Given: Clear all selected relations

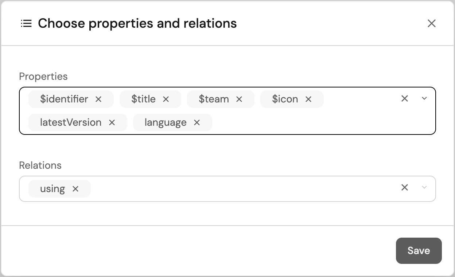Looking at the screenshot, I should pyautogui.click(x=405, y=187).
